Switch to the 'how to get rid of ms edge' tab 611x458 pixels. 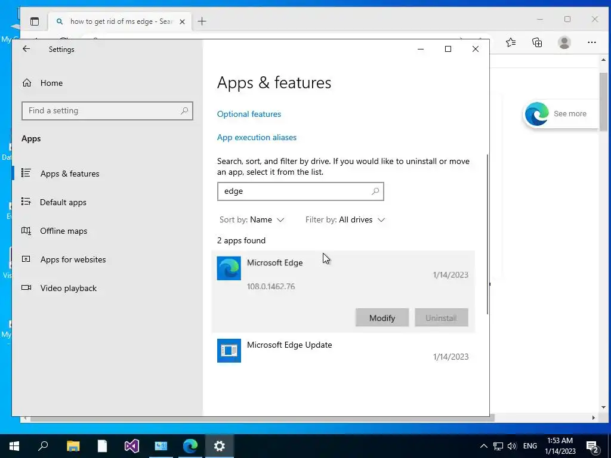tap(119, 21)
